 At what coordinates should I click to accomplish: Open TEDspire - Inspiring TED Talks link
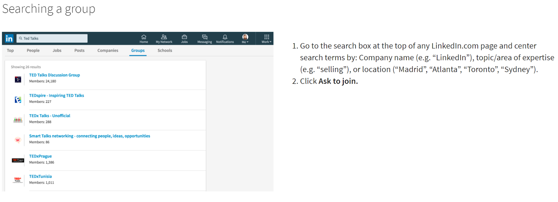coord(56,96)
